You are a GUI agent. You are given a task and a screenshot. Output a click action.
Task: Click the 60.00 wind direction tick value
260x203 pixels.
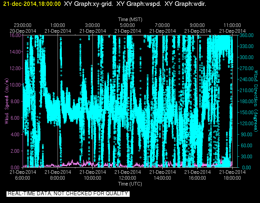click(x=246, y=146)
